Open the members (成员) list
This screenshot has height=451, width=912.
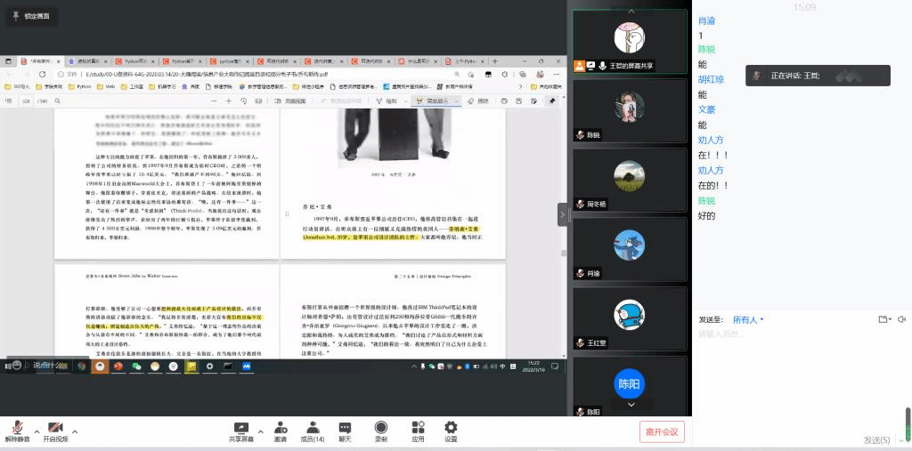(x=311, y=431)
